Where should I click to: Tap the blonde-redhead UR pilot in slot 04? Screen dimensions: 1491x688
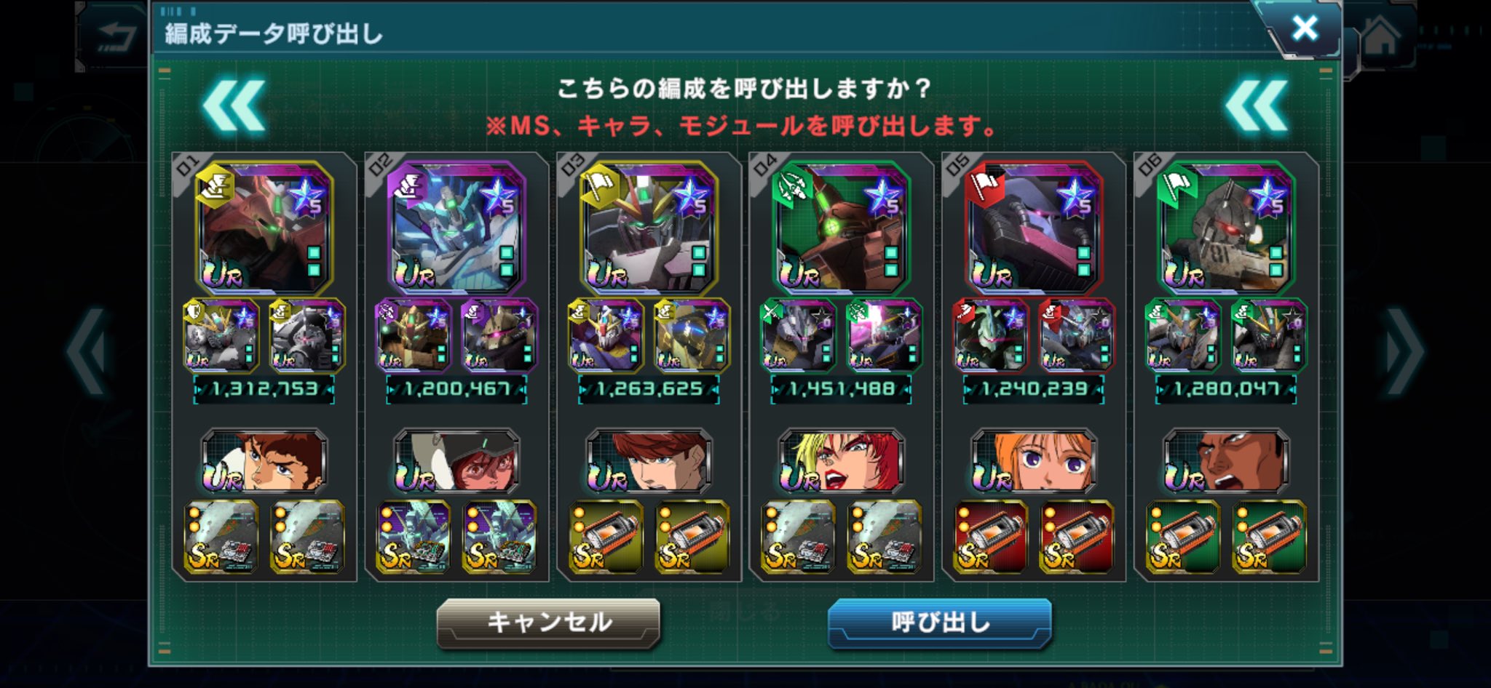pos(842,461)
